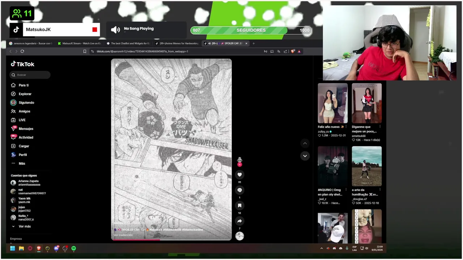Viewport: 463px width, 260px height.
Task: Open Perfil page
Action: coord(19,155)
